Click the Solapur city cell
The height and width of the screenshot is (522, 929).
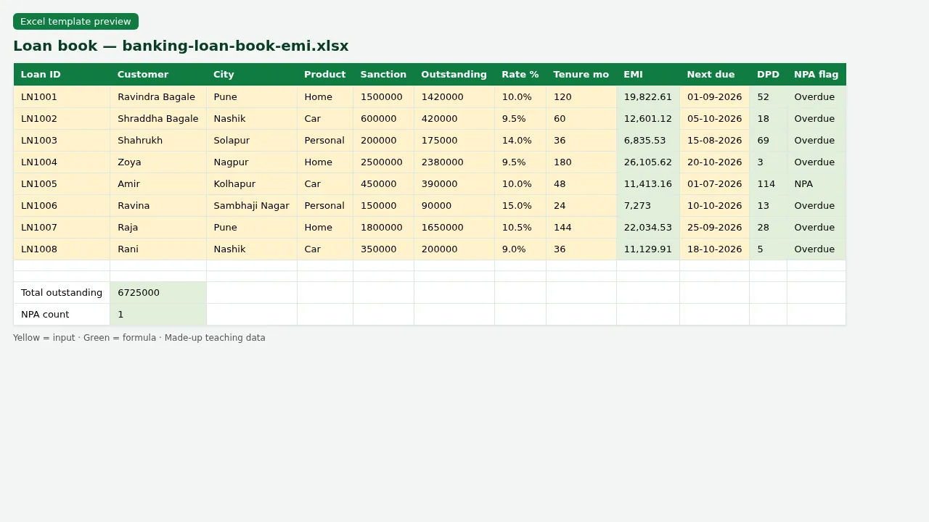tap(252, 141)
